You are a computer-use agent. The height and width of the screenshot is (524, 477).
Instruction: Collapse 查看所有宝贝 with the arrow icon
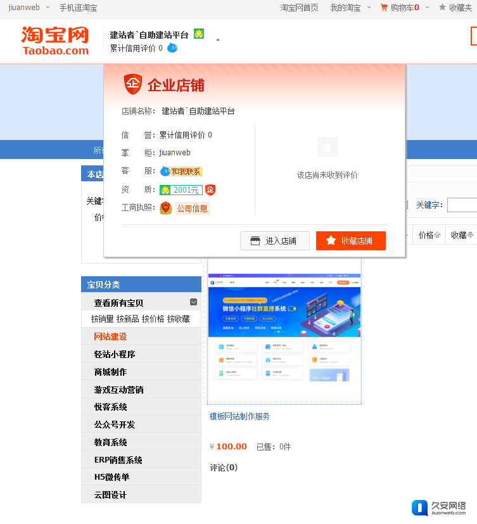point(193,302)
